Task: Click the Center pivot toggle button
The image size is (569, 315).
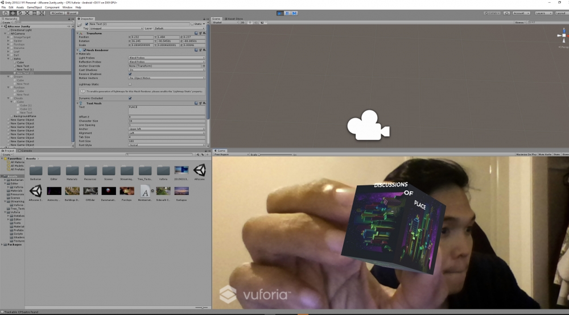Action: (x=56, y=13)
